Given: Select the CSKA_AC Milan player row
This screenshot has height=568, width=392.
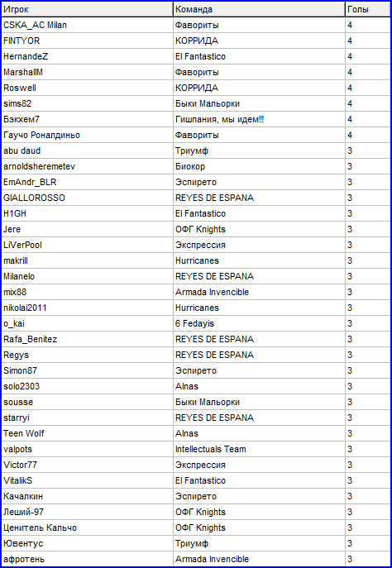Looking at the screenshot, I should [x=196, y=26].
